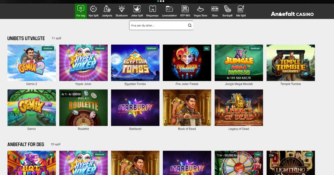Click the Anbefalt Casino logo
334x175 pixels.
pyautogui.click(x=292, y=14)
